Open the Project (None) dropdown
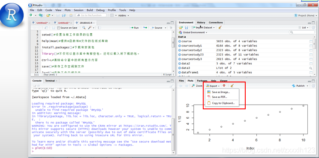 [x=305, y=15]
